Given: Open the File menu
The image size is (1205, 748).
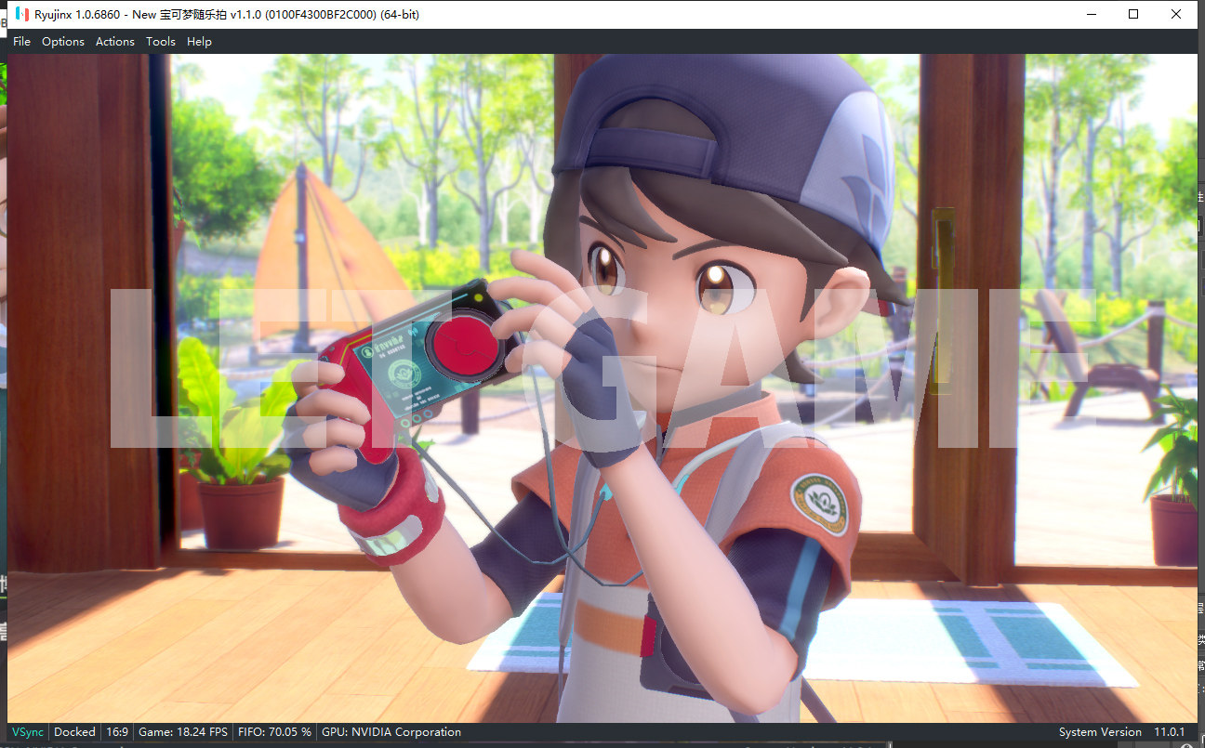Looking at the screenshot, I should click(21, 42).
